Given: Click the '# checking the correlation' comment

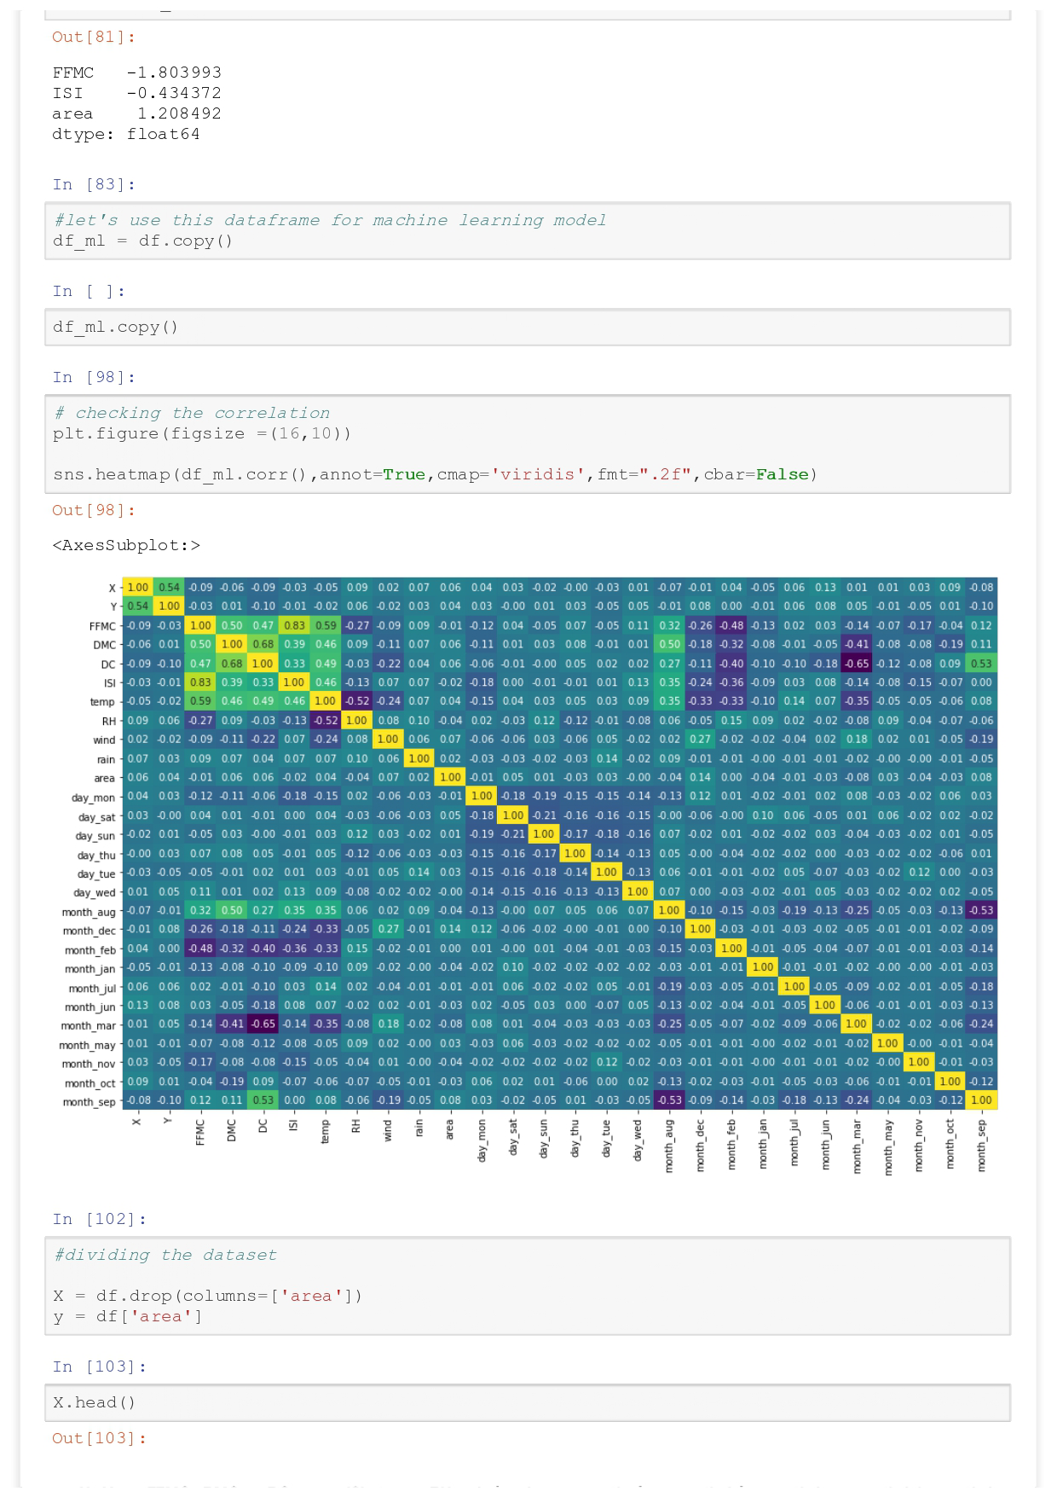Looking at the screenshot, I should tap(192, 413).
